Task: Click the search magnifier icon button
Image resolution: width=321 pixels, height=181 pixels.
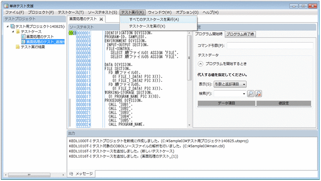Action: click(251, 94)
